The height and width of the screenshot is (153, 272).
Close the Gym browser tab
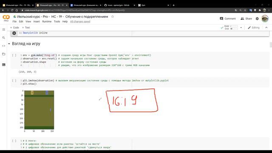(168, 5)
